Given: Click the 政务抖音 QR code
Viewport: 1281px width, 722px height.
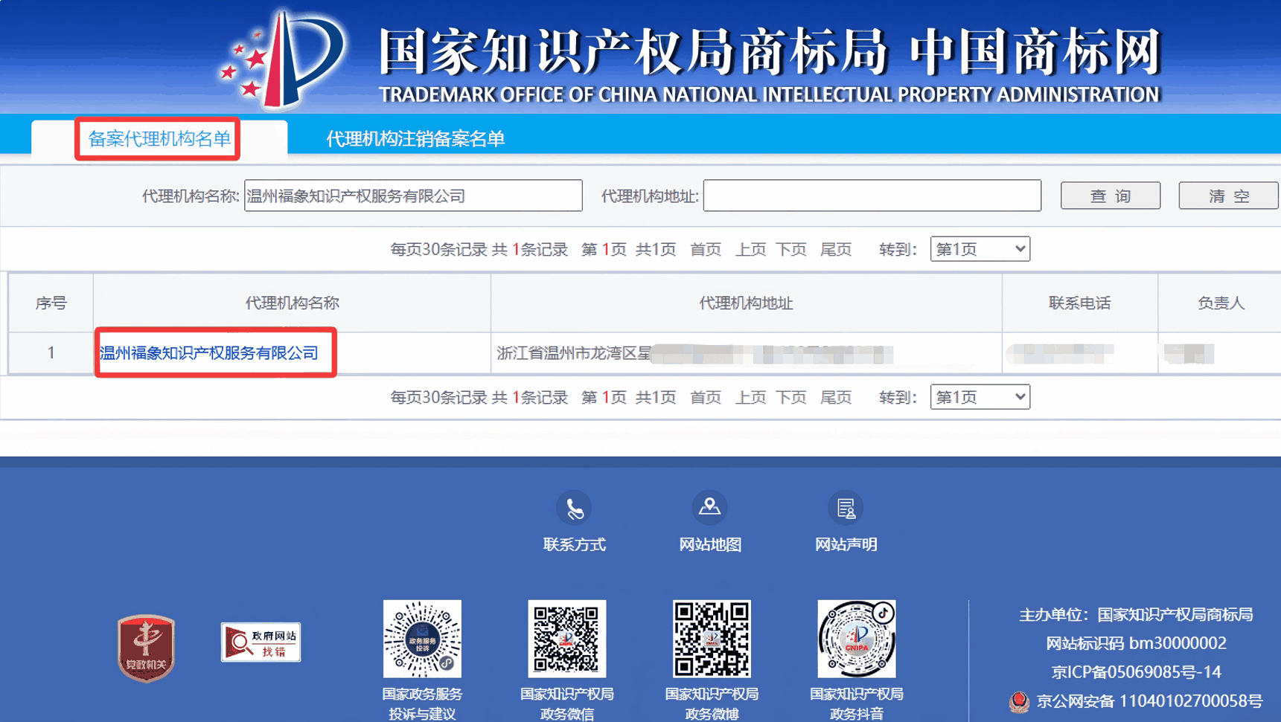Looking at the screenshot, I should 857,639.
